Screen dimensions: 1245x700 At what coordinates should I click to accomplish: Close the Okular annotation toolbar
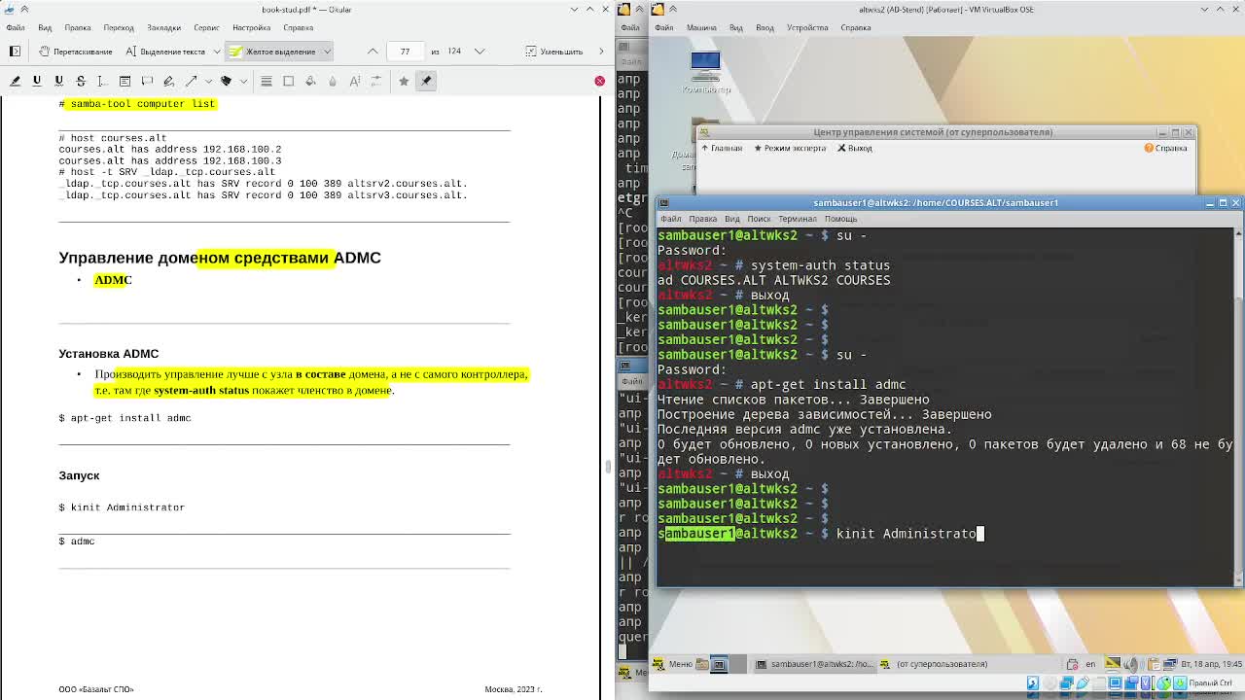[x=599, y=81]
